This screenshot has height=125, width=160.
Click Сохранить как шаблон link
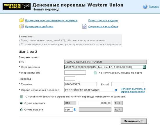(103, 26)
